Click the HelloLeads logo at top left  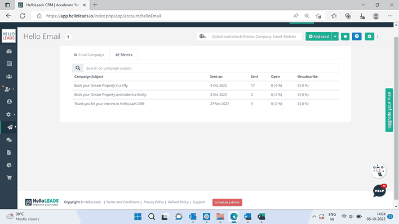(8, 36)
